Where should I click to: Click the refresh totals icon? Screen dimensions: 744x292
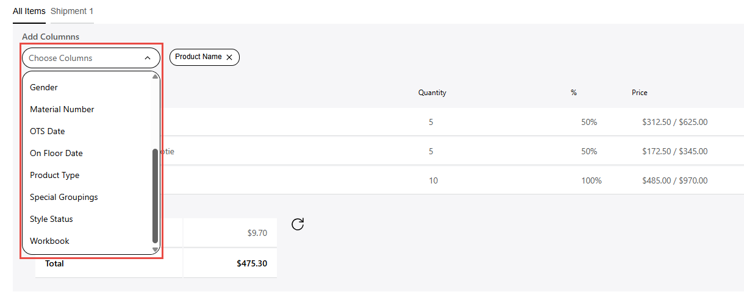click(298, 224)
